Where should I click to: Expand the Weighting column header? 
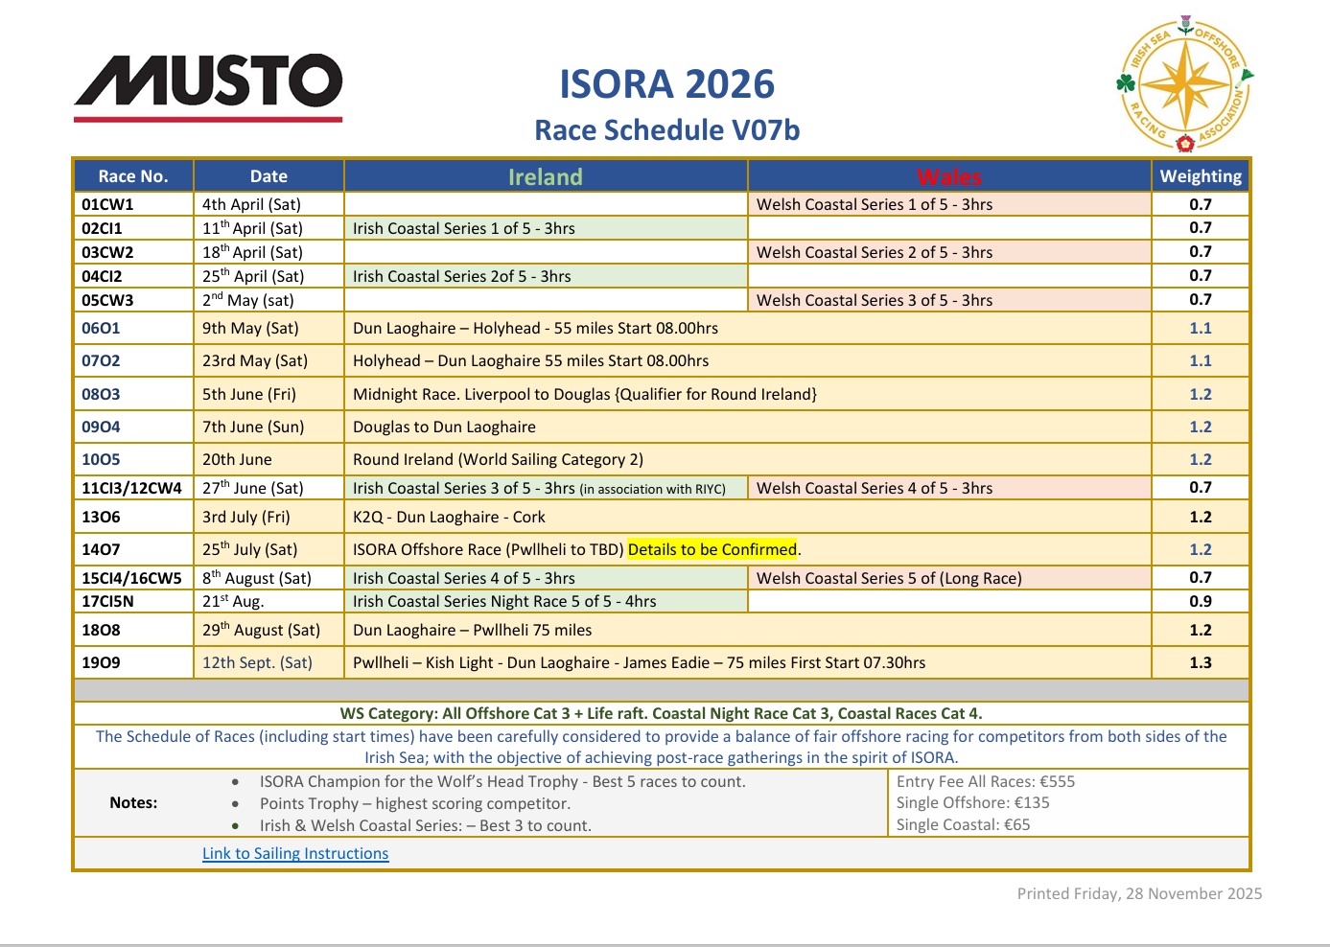1200,176
